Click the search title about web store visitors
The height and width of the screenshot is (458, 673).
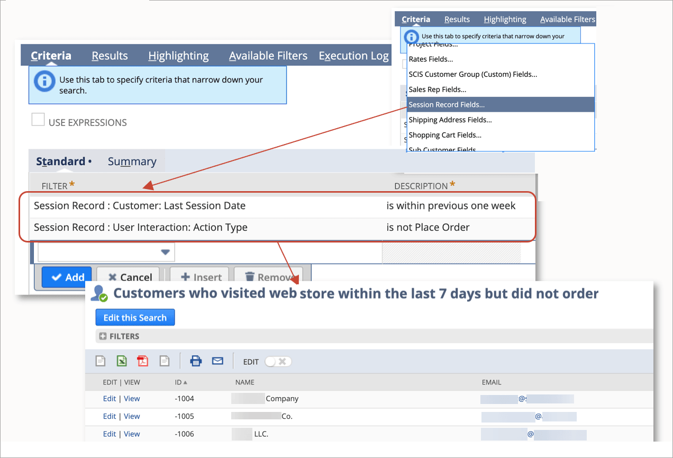point(356,293)
